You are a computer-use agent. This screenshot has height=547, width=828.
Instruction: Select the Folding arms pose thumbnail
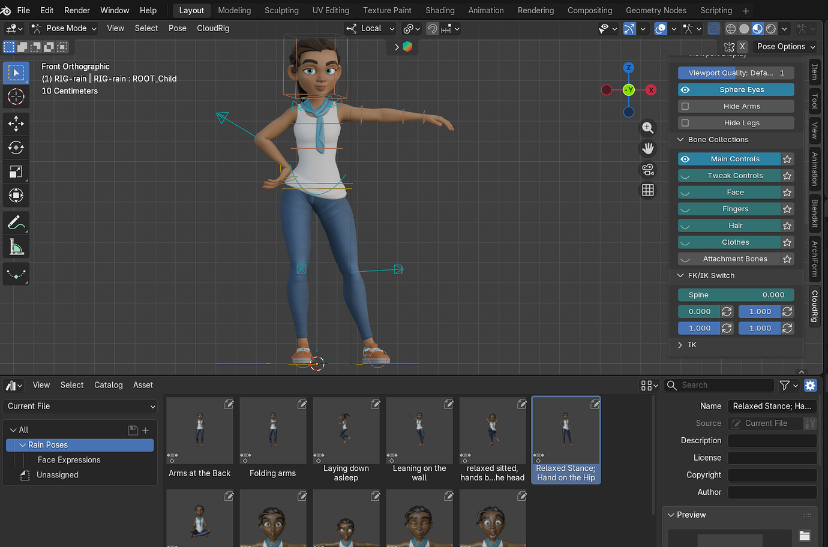(x=273, y=439)
